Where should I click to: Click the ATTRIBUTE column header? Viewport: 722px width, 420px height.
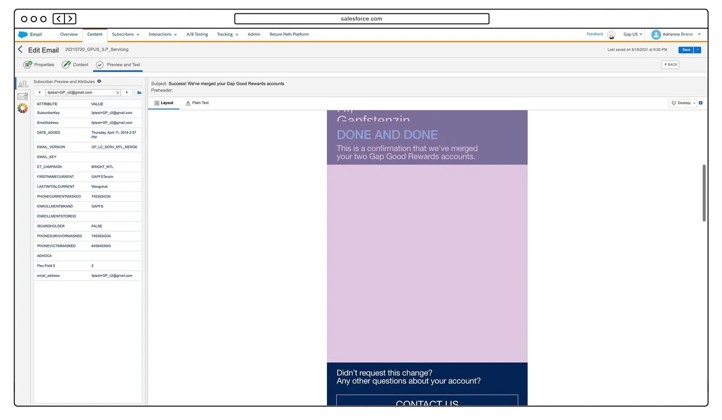47,104
